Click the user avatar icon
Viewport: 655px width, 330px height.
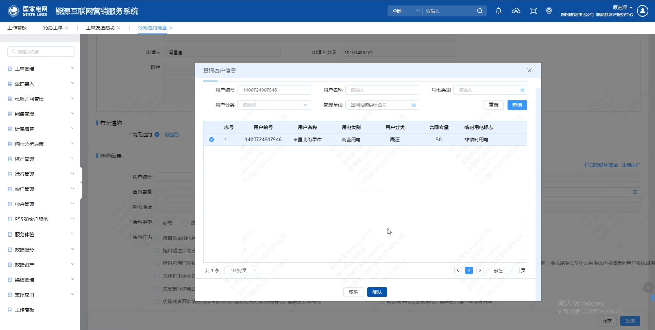(x=642, y=11)
